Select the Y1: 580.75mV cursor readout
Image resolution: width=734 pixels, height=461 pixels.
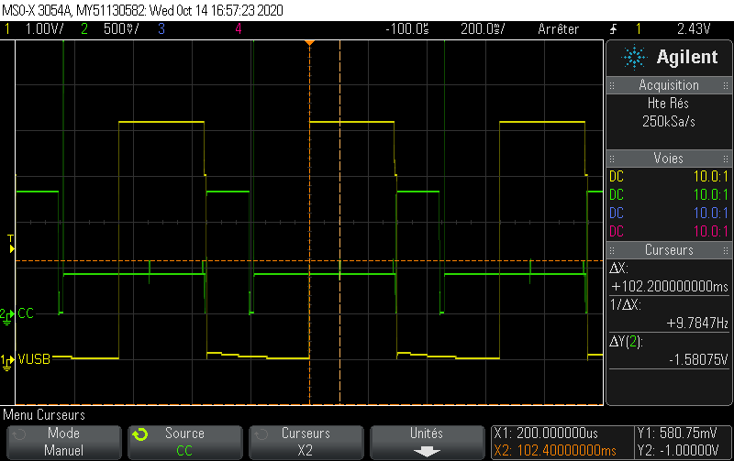point(676,433)
